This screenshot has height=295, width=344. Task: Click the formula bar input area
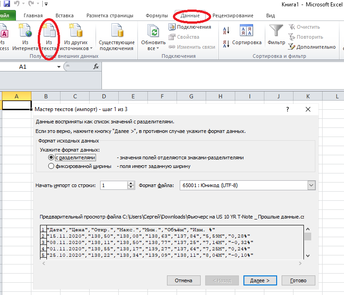click(223, 76)
